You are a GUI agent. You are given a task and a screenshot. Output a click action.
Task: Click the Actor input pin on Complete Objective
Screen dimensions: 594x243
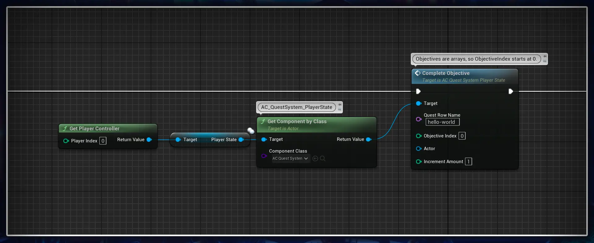point(419,149)
